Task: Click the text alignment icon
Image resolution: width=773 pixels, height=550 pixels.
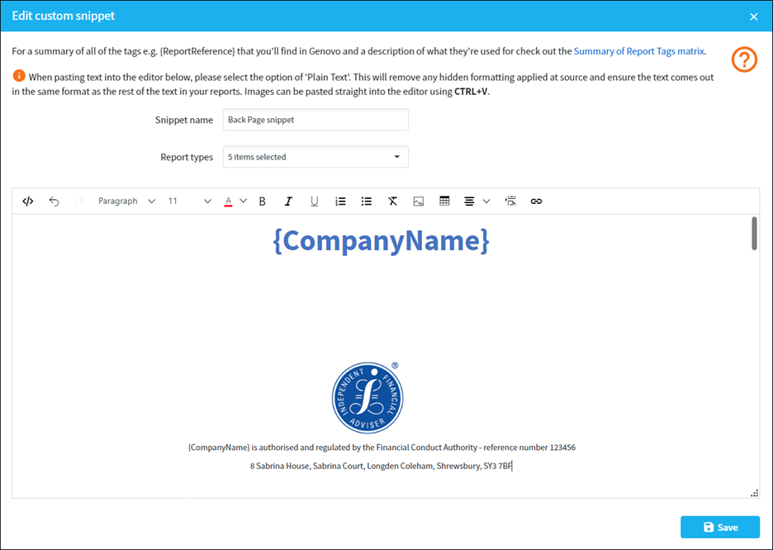Action: coord(469,201)
